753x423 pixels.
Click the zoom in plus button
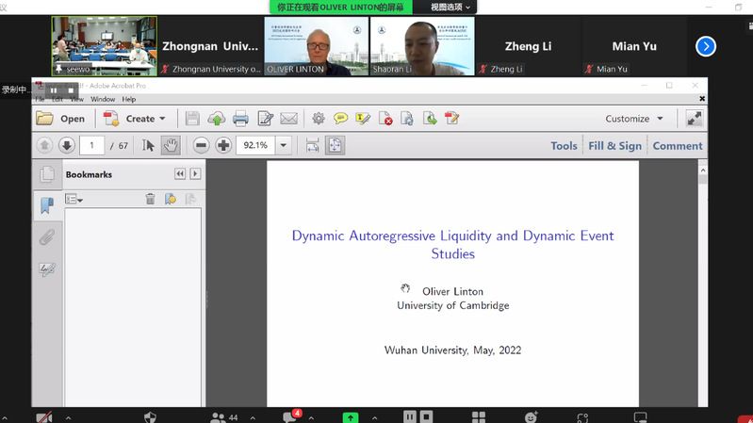click(x=223, y=145)
